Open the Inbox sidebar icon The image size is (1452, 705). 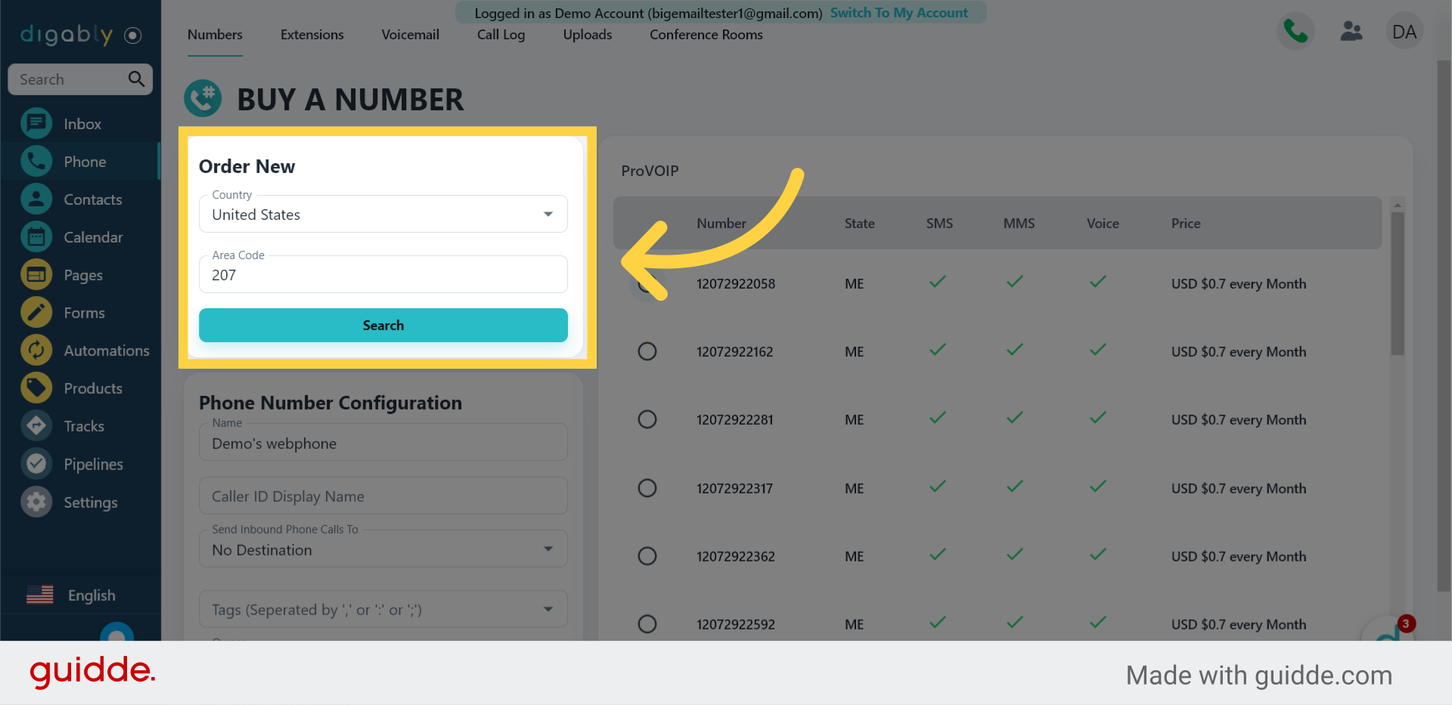[36, 124]
